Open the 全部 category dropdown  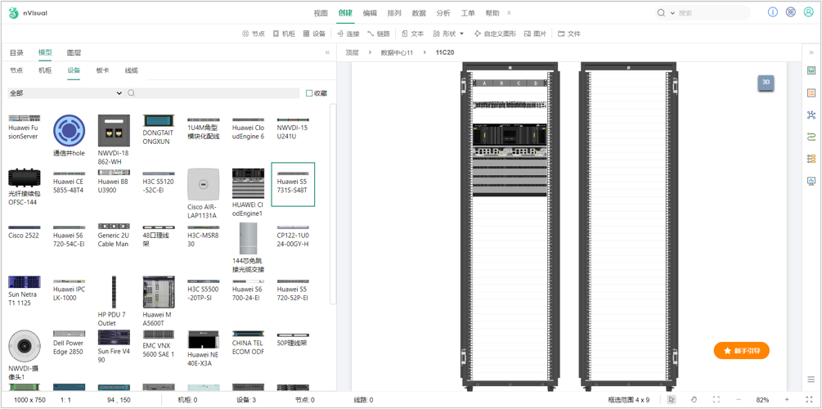click(65, 92)
